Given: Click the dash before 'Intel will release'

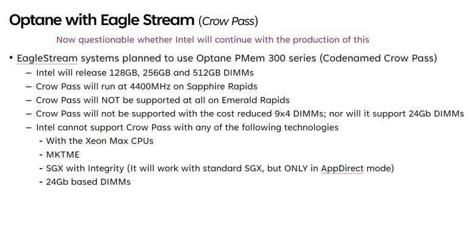Looking at the screenshot, I should pyautogui.click(x=29, y=73).
